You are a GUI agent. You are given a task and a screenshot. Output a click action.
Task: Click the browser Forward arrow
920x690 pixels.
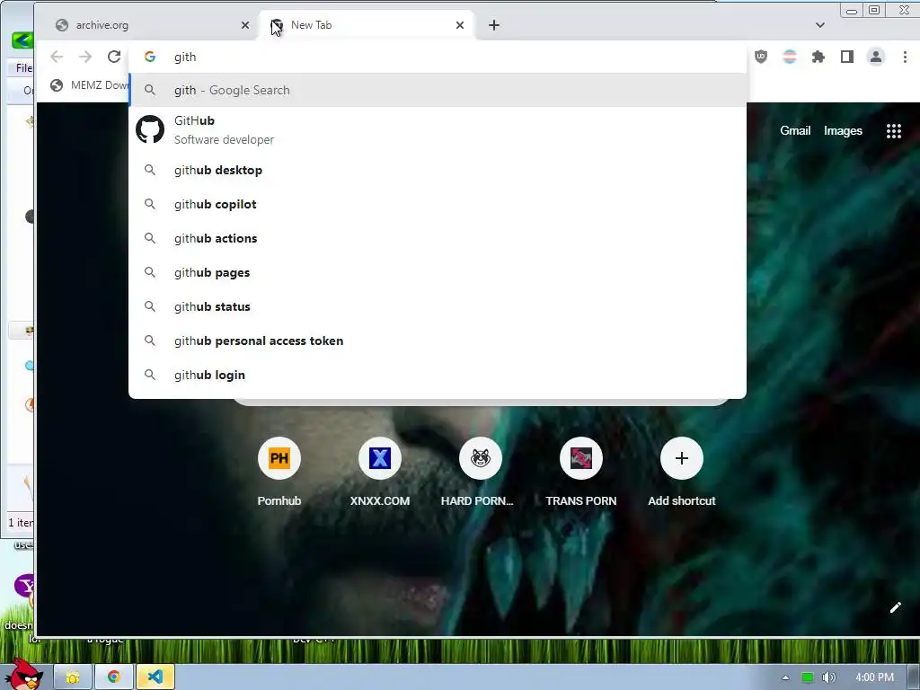(x=85, y=57)
